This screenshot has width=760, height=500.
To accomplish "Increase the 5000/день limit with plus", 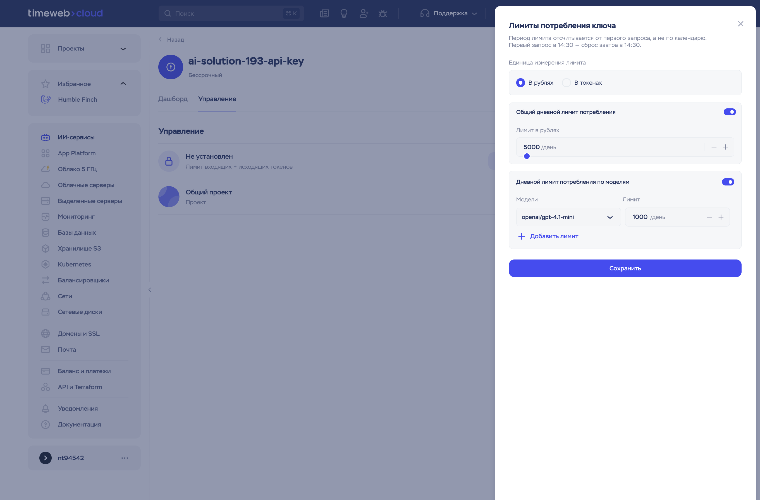I will click(725, 147).
